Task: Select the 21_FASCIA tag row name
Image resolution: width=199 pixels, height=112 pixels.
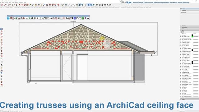Action: point(184,90)
